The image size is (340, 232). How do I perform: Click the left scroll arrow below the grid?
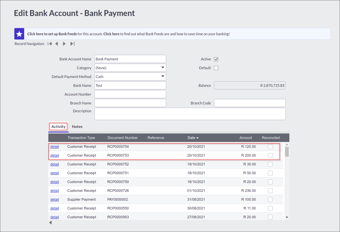[x=50, y=223]
